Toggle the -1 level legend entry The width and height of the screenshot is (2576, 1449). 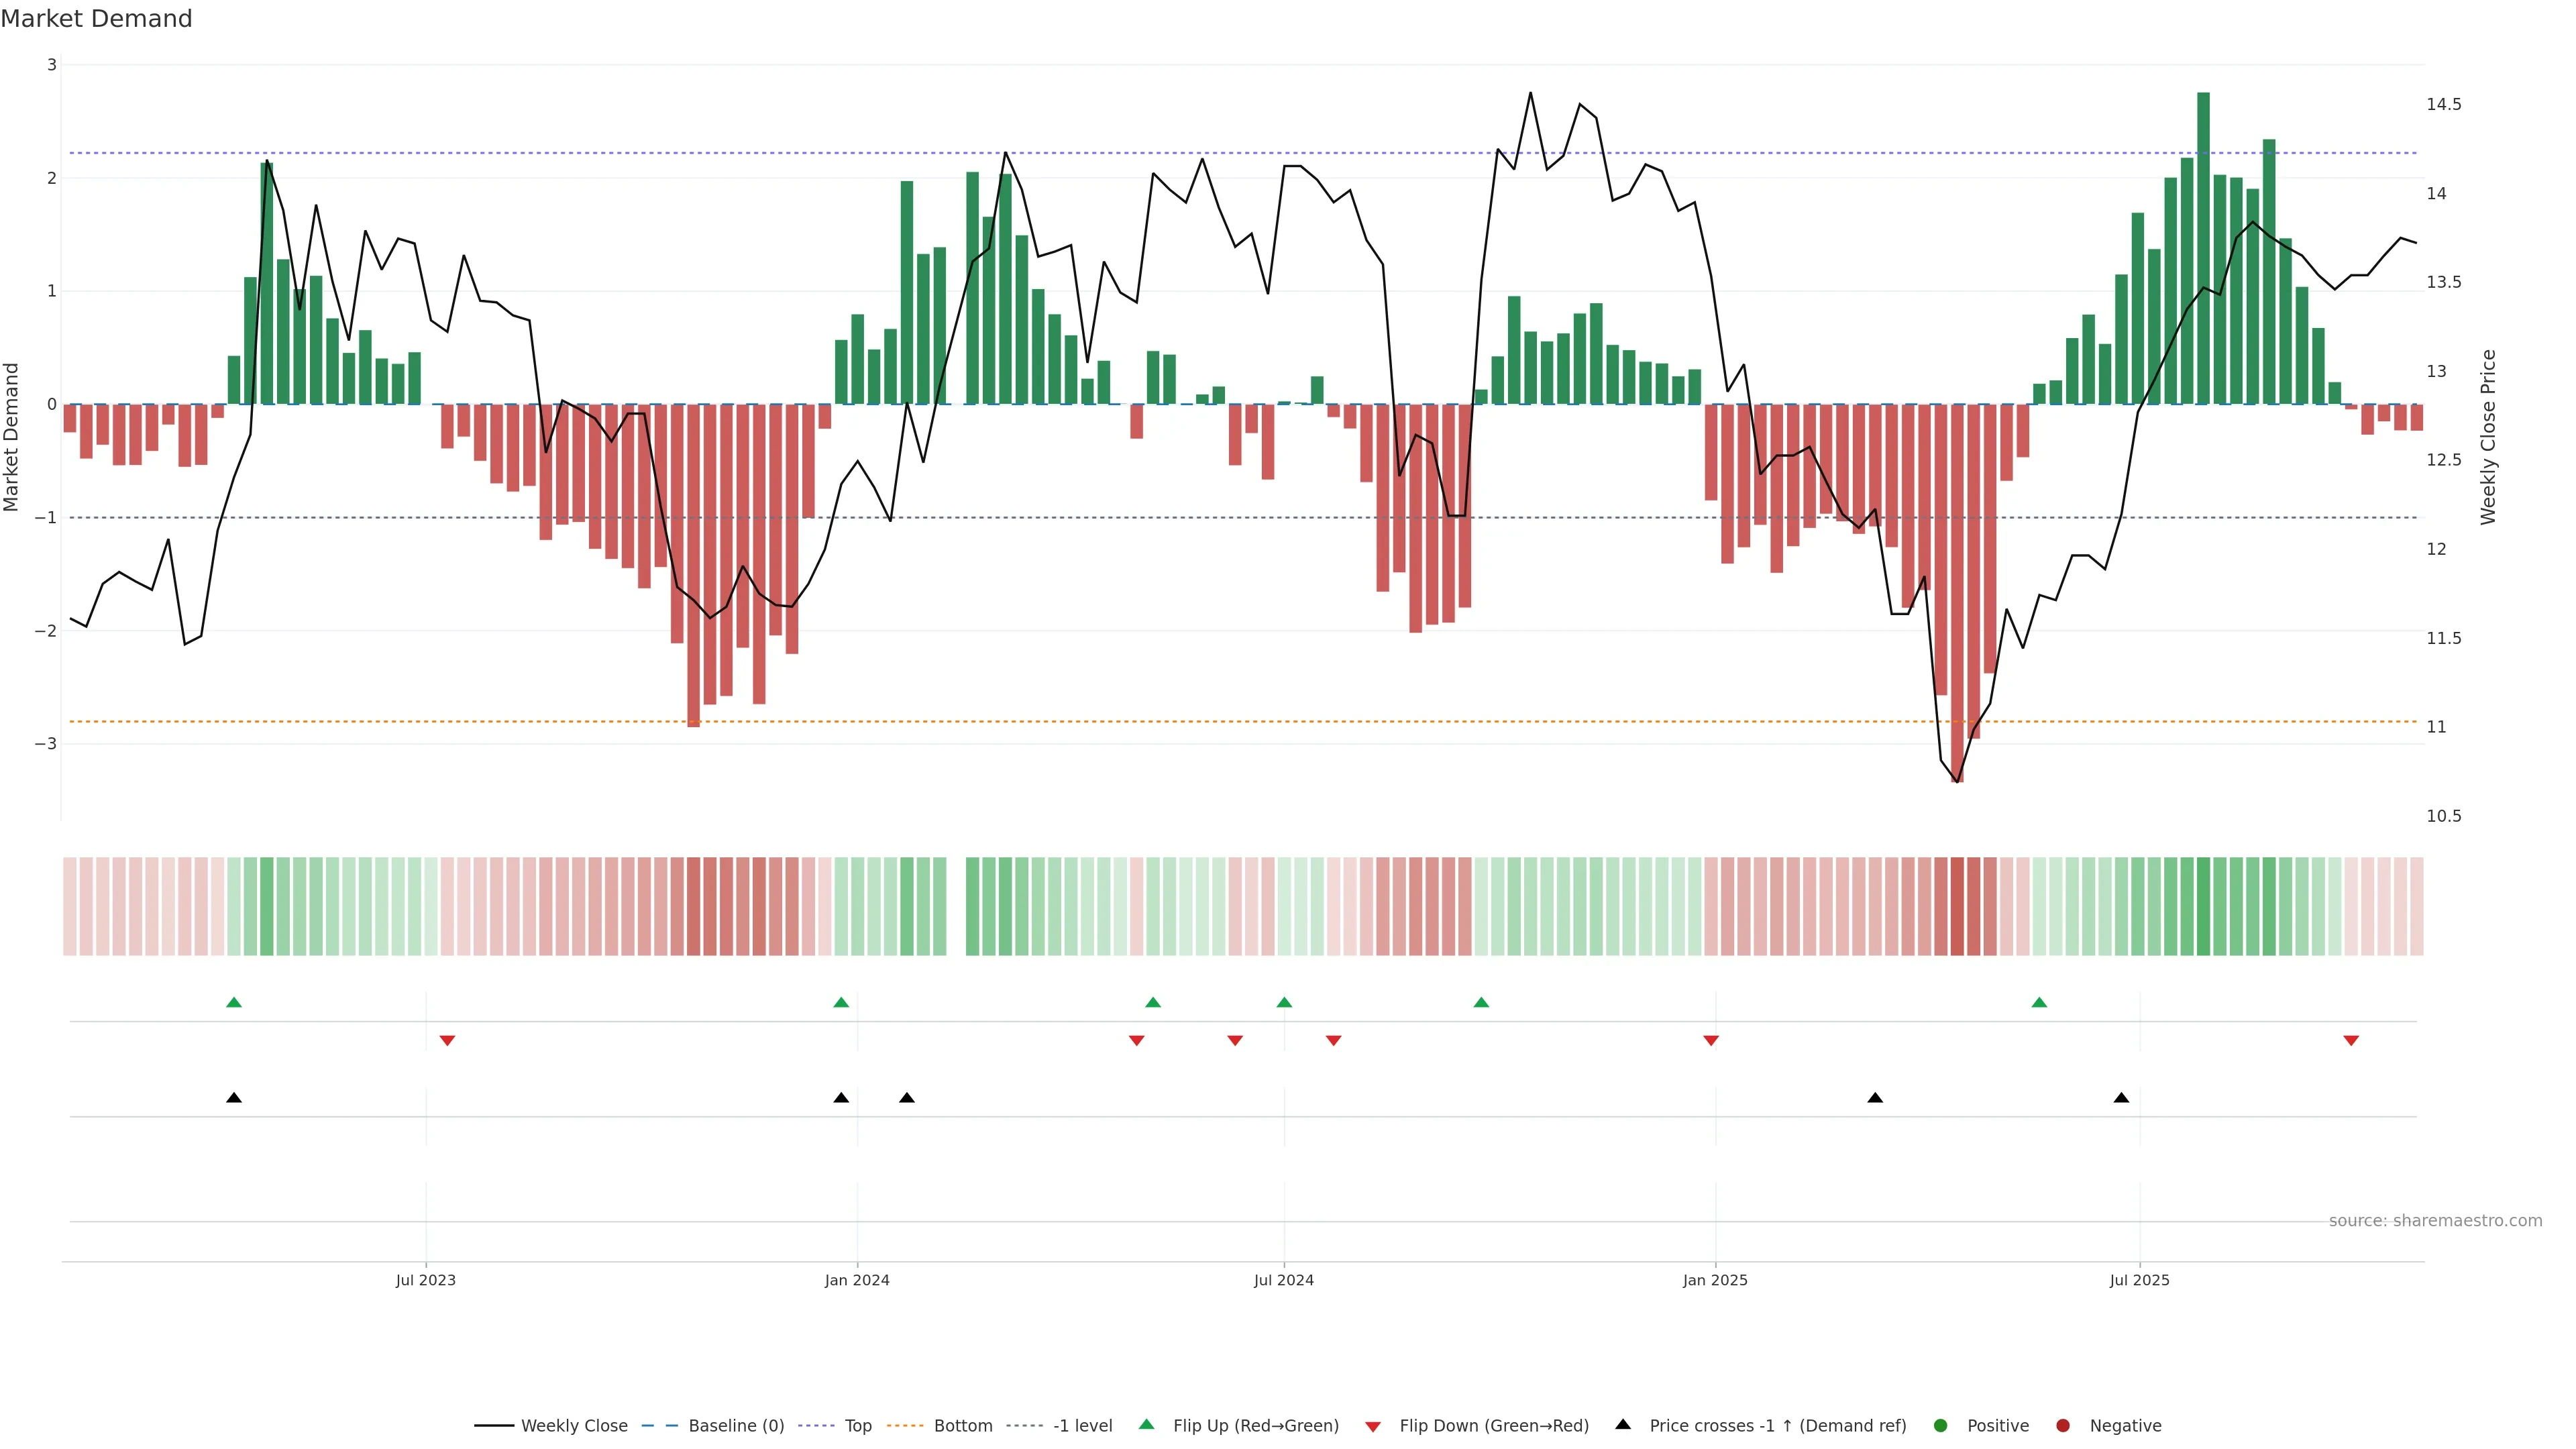[x=1082, y=1425]
